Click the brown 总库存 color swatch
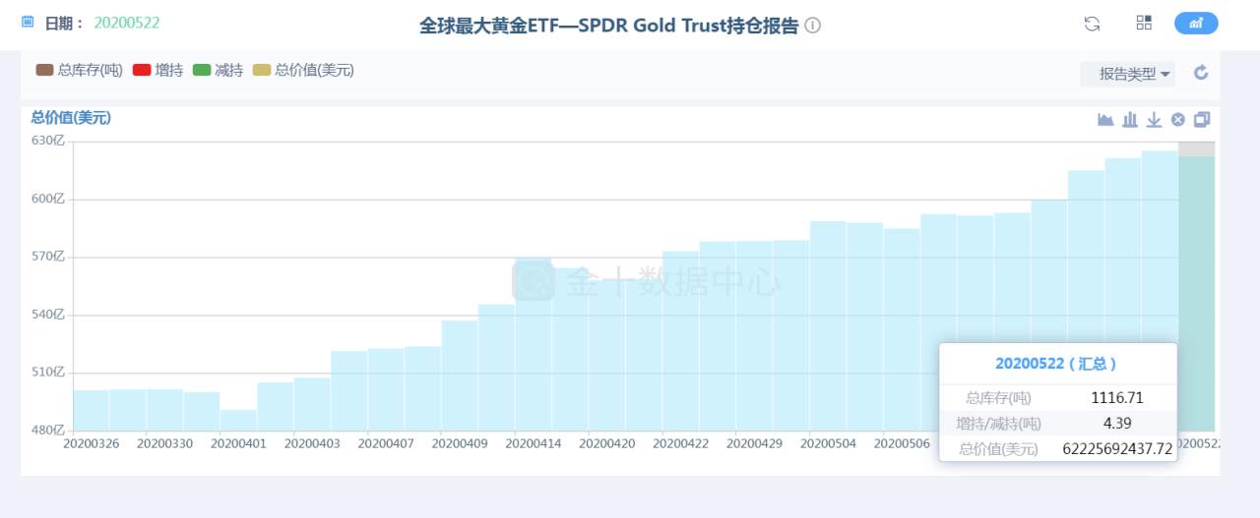Screen dimensions: 1260x518 (x=44, y=70)
